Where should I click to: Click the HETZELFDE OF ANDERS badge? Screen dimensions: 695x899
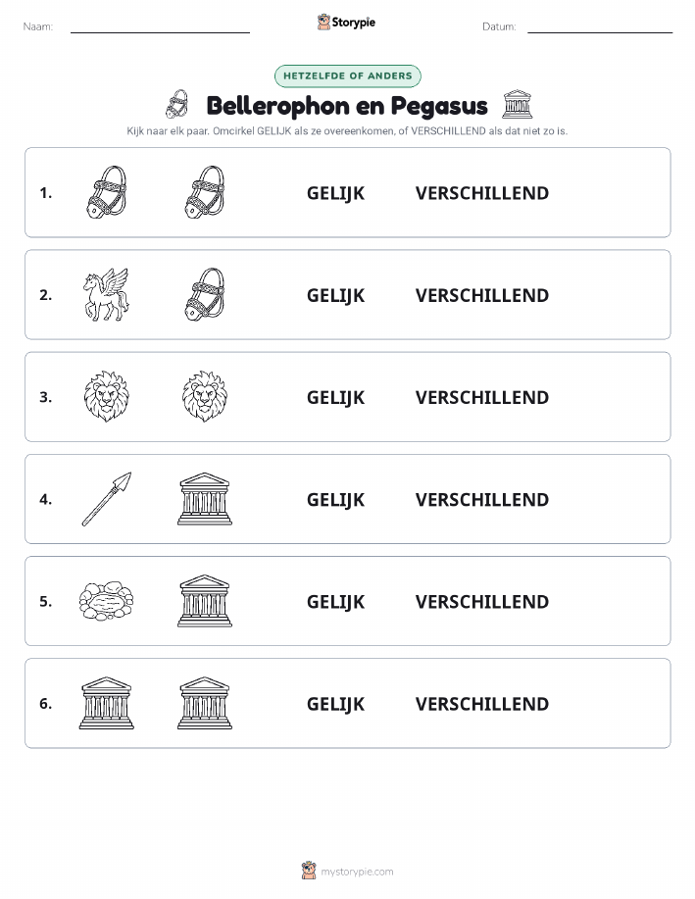[347, 75]
